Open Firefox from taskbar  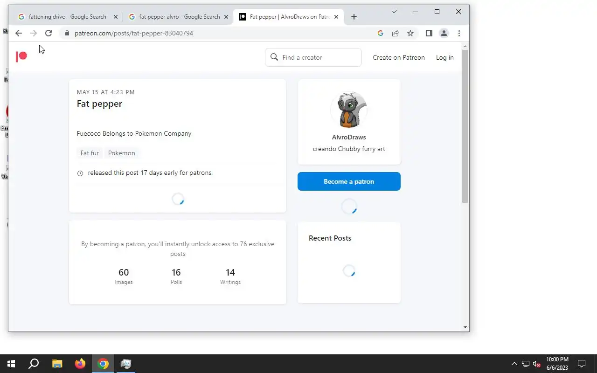80,364
